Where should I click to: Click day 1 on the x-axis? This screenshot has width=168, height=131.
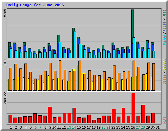pyautogui.click(x=11, y=127)
